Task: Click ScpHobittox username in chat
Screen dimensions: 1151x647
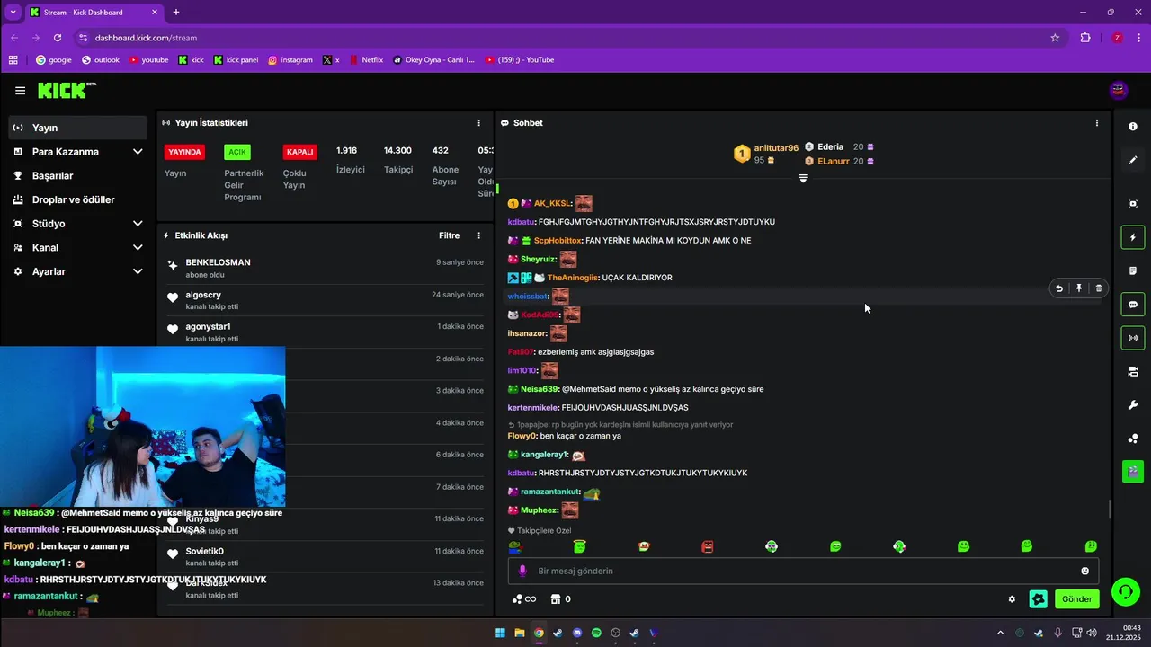Action: 558,241
